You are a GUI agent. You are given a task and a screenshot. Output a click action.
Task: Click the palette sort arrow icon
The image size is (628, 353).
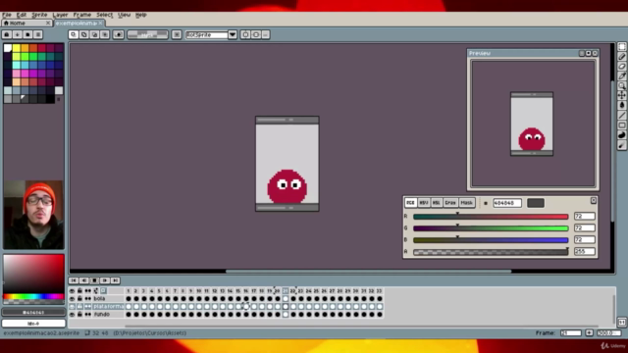pyautogui.click(x=17, y=35)
